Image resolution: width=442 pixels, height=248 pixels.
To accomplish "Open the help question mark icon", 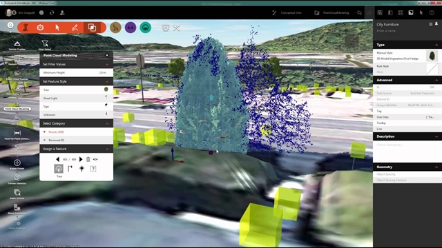I will (432, 12).
